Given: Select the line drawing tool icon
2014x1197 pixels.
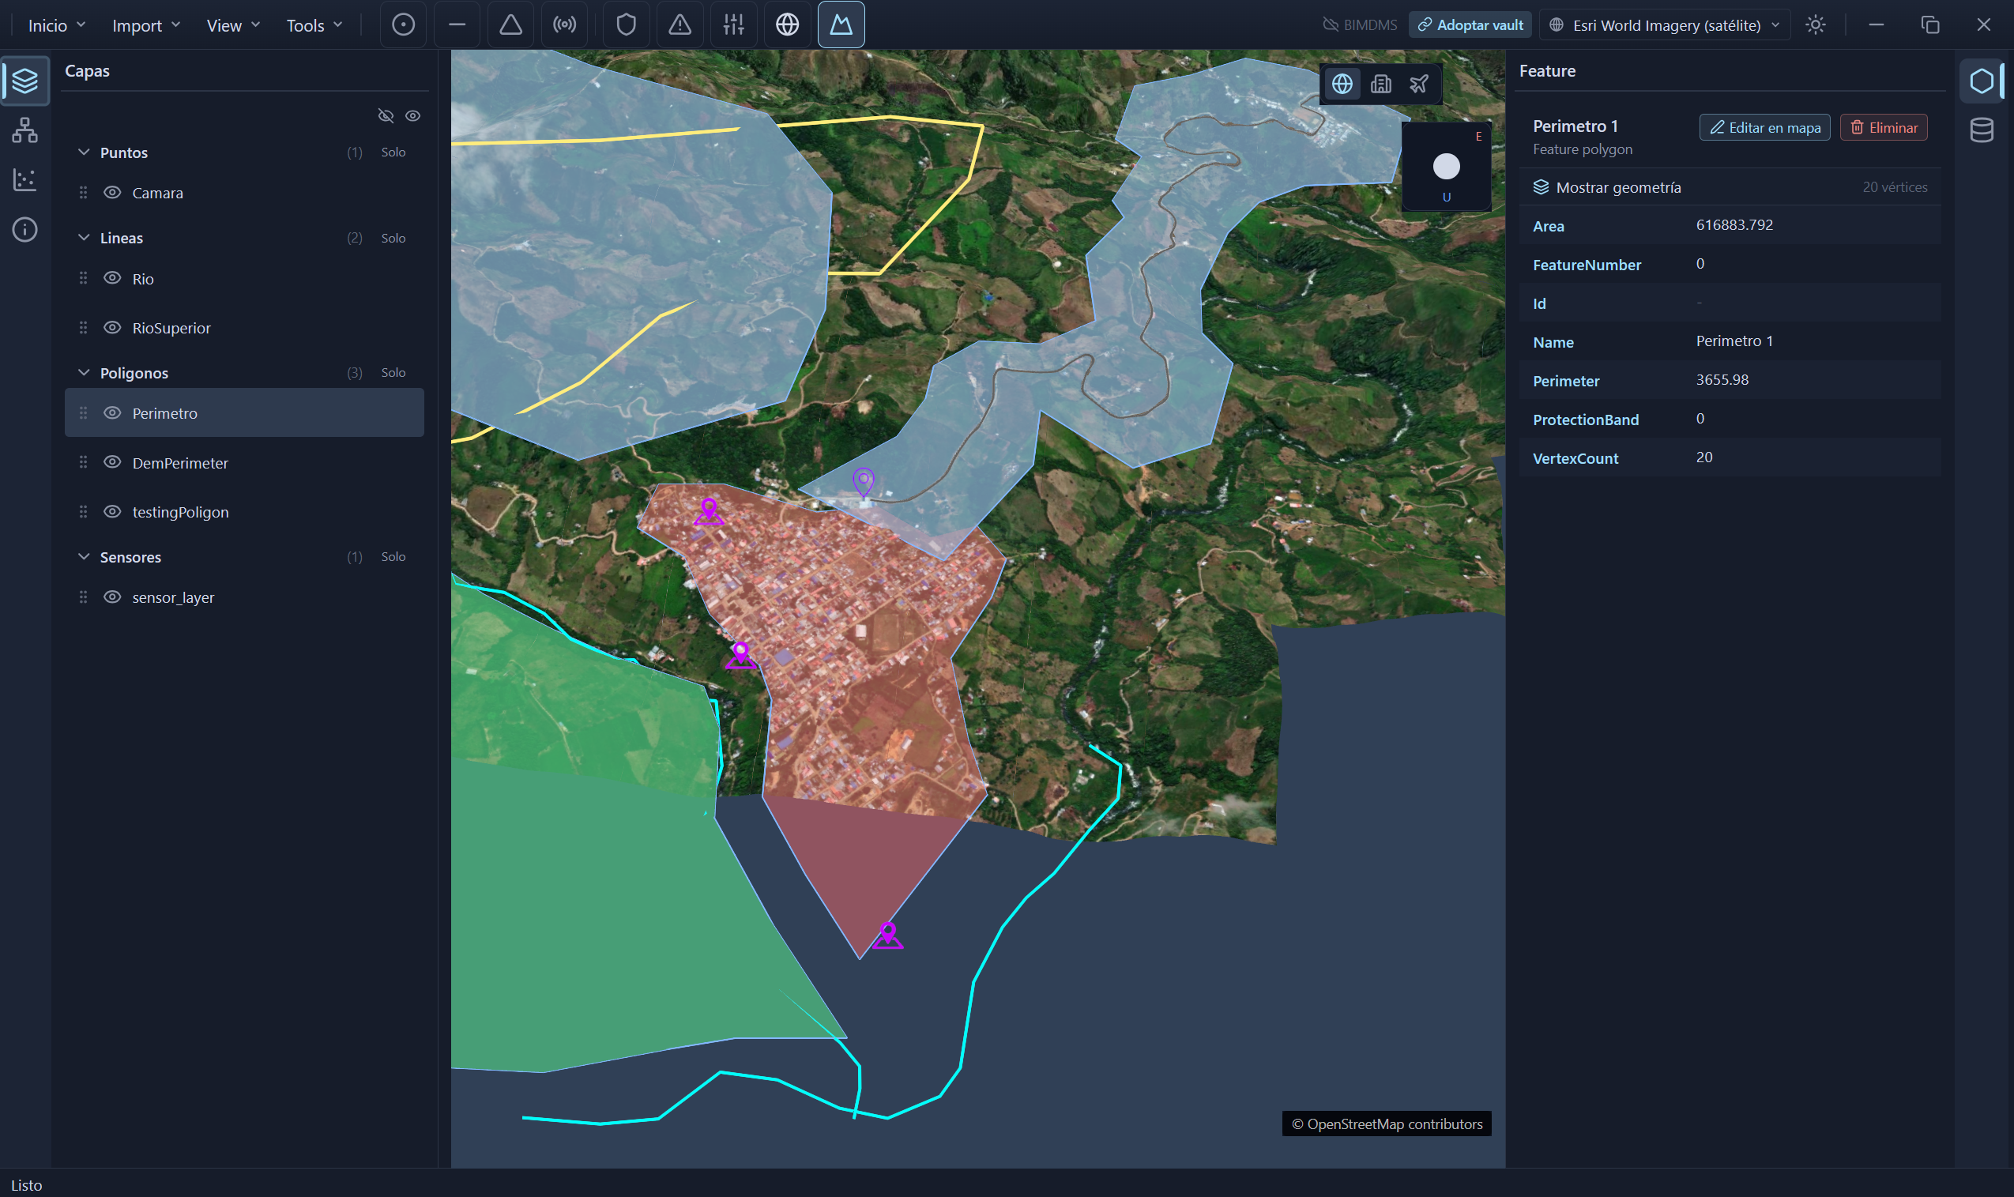Looking at the screenshot, I should (x=457, y=25).
